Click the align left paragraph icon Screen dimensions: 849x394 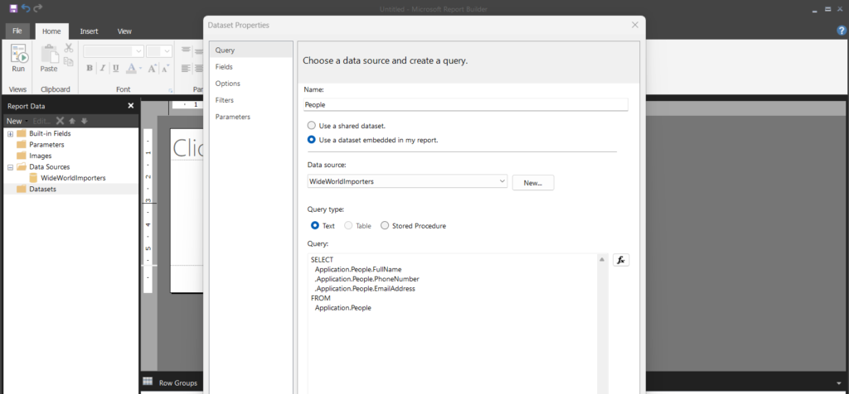[186, 68]
